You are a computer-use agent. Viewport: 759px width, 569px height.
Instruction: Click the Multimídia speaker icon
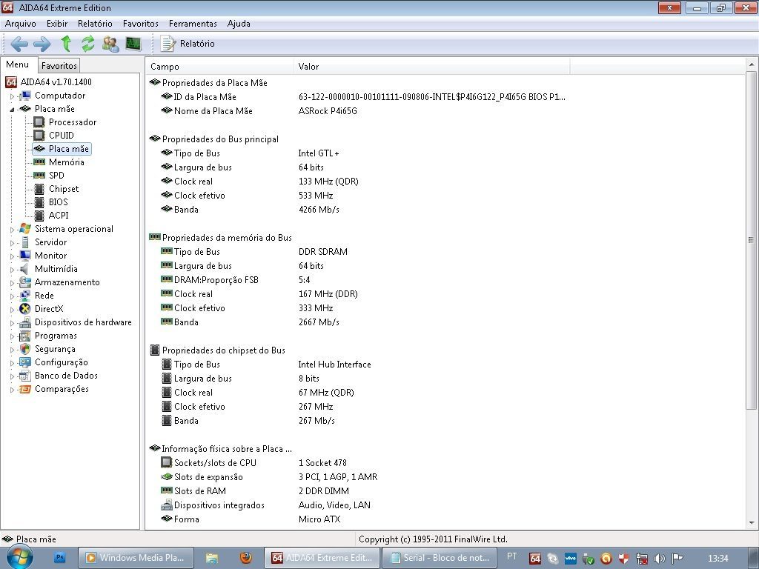[x=24, y=269]
